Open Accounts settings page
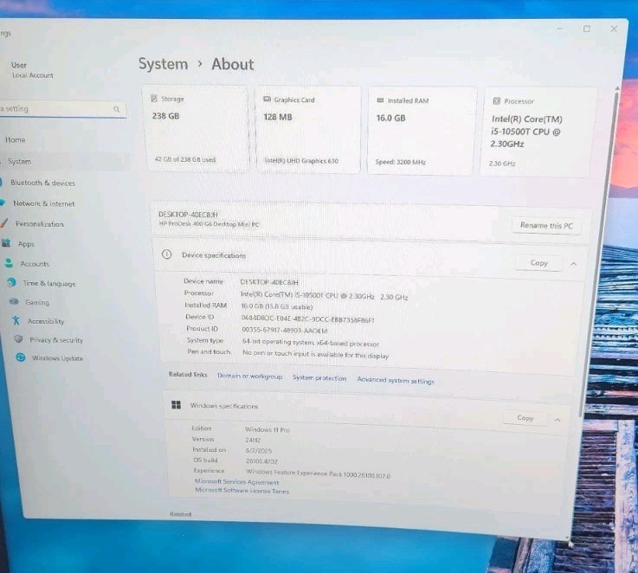The width and height of the screenshot is (638, 573). (33, 264)
